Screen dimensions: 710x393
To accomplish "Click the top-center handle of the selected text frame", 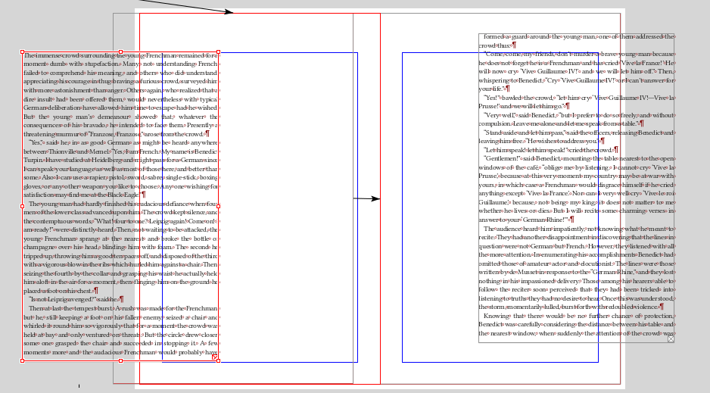I will (120, 52).
